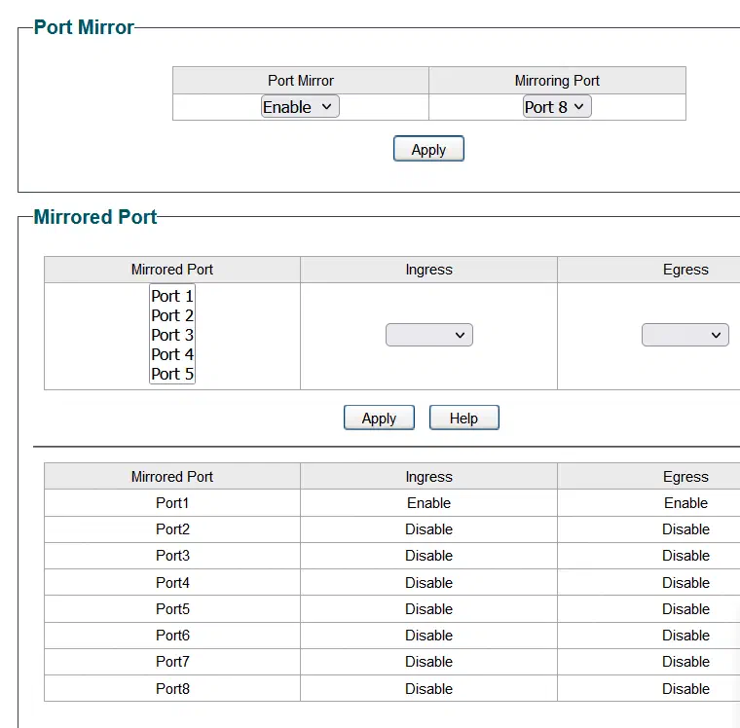
Task: Click the Port6 row name cell
Action: (172, 636)
